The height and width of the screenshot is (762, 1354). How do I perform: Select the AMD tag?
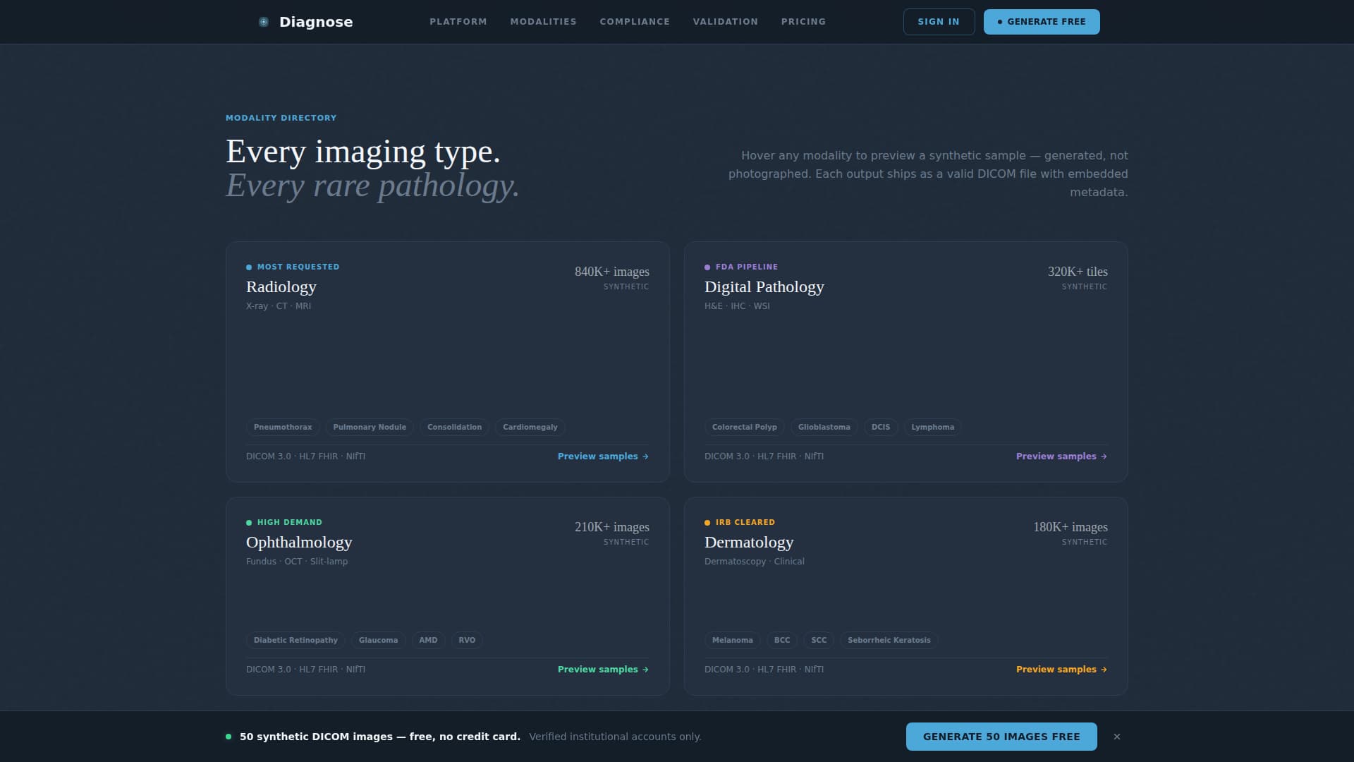428,640
